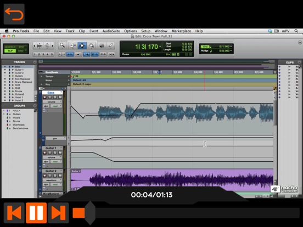Mute the Guitar 2 track
This screenshot has height=227, width=303.
[x=60, y=175]
